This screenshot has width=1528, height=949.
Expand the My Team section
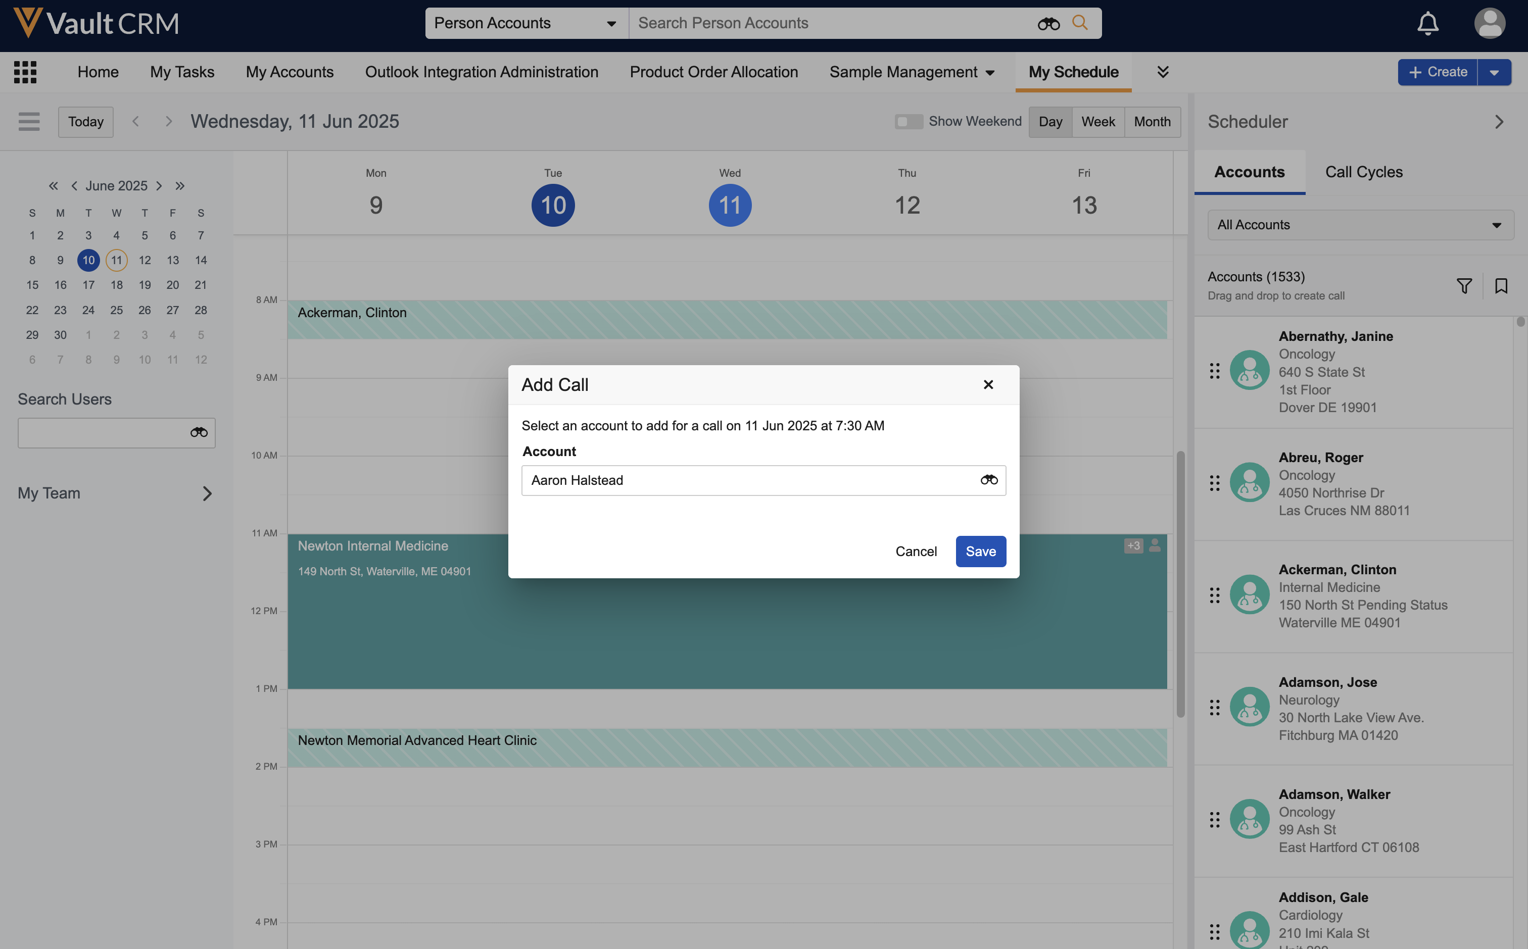pyautogui.click(x=207, y=493)
